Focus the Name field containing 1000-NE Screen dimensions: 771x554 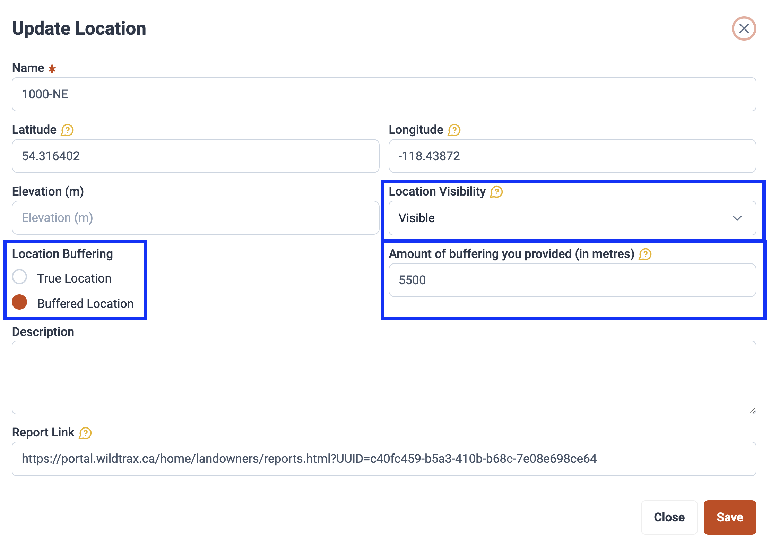[384, 94]
